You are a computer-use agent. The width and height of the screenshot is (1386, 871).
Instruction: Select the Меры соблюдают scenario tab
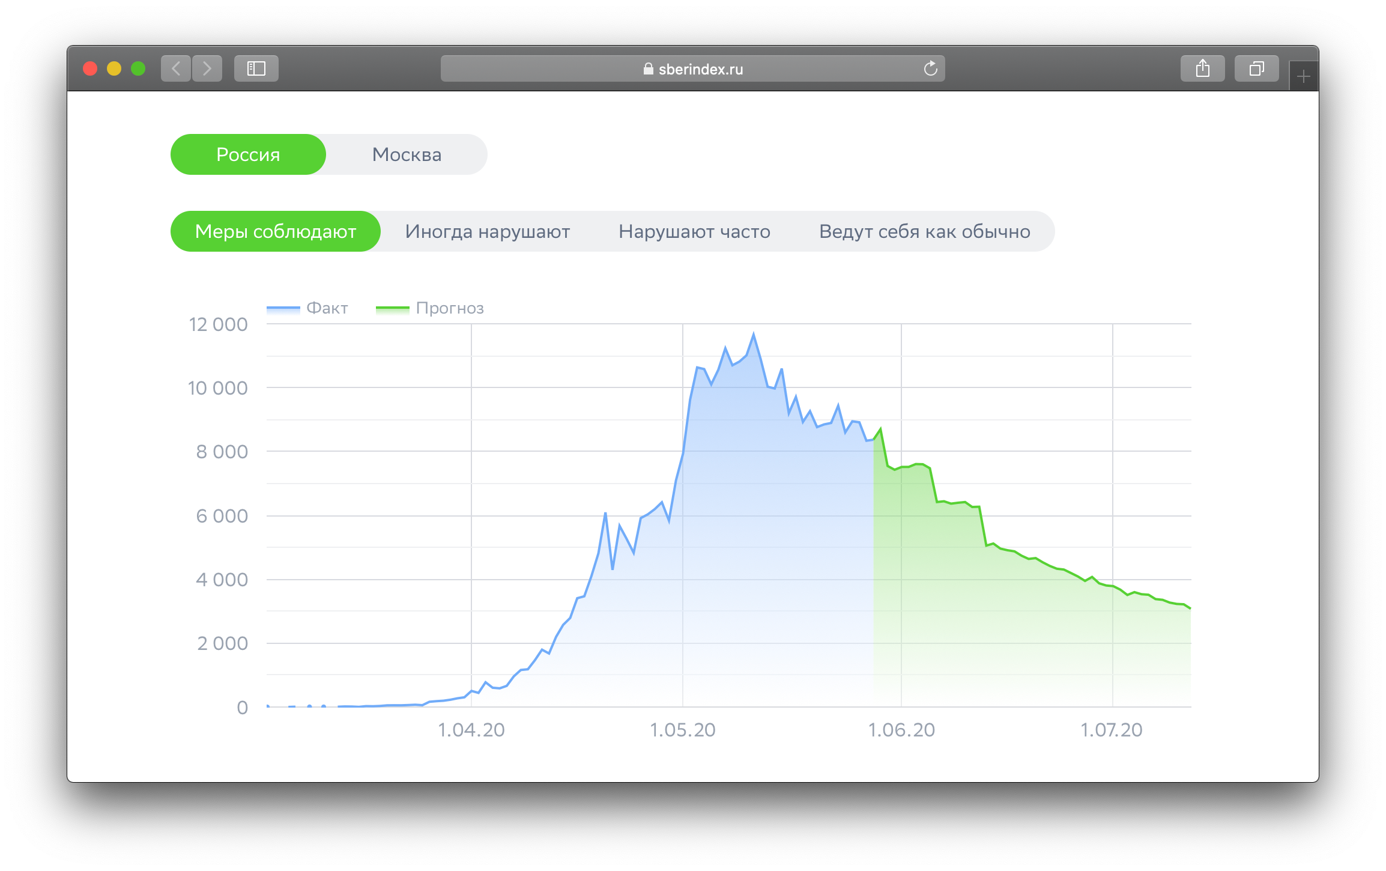pos(276,231)
